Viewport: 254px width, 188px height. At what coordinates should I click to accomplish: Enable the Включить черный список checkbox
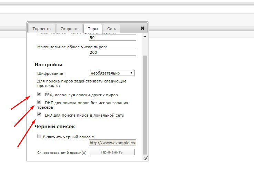(x=39, y=136)
